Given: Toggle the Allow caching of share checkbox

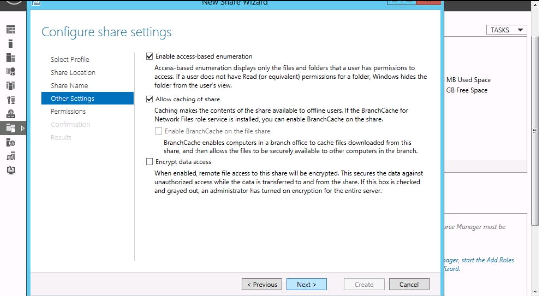Looking at the screenshot, I should [x=149, y=99].
